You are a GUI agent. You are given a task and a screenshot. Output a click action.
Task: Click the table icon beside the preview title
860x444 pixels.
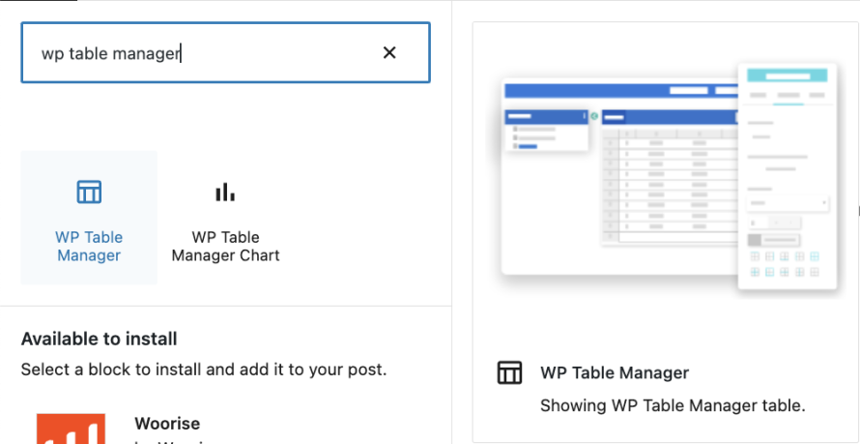click(509, 372)
